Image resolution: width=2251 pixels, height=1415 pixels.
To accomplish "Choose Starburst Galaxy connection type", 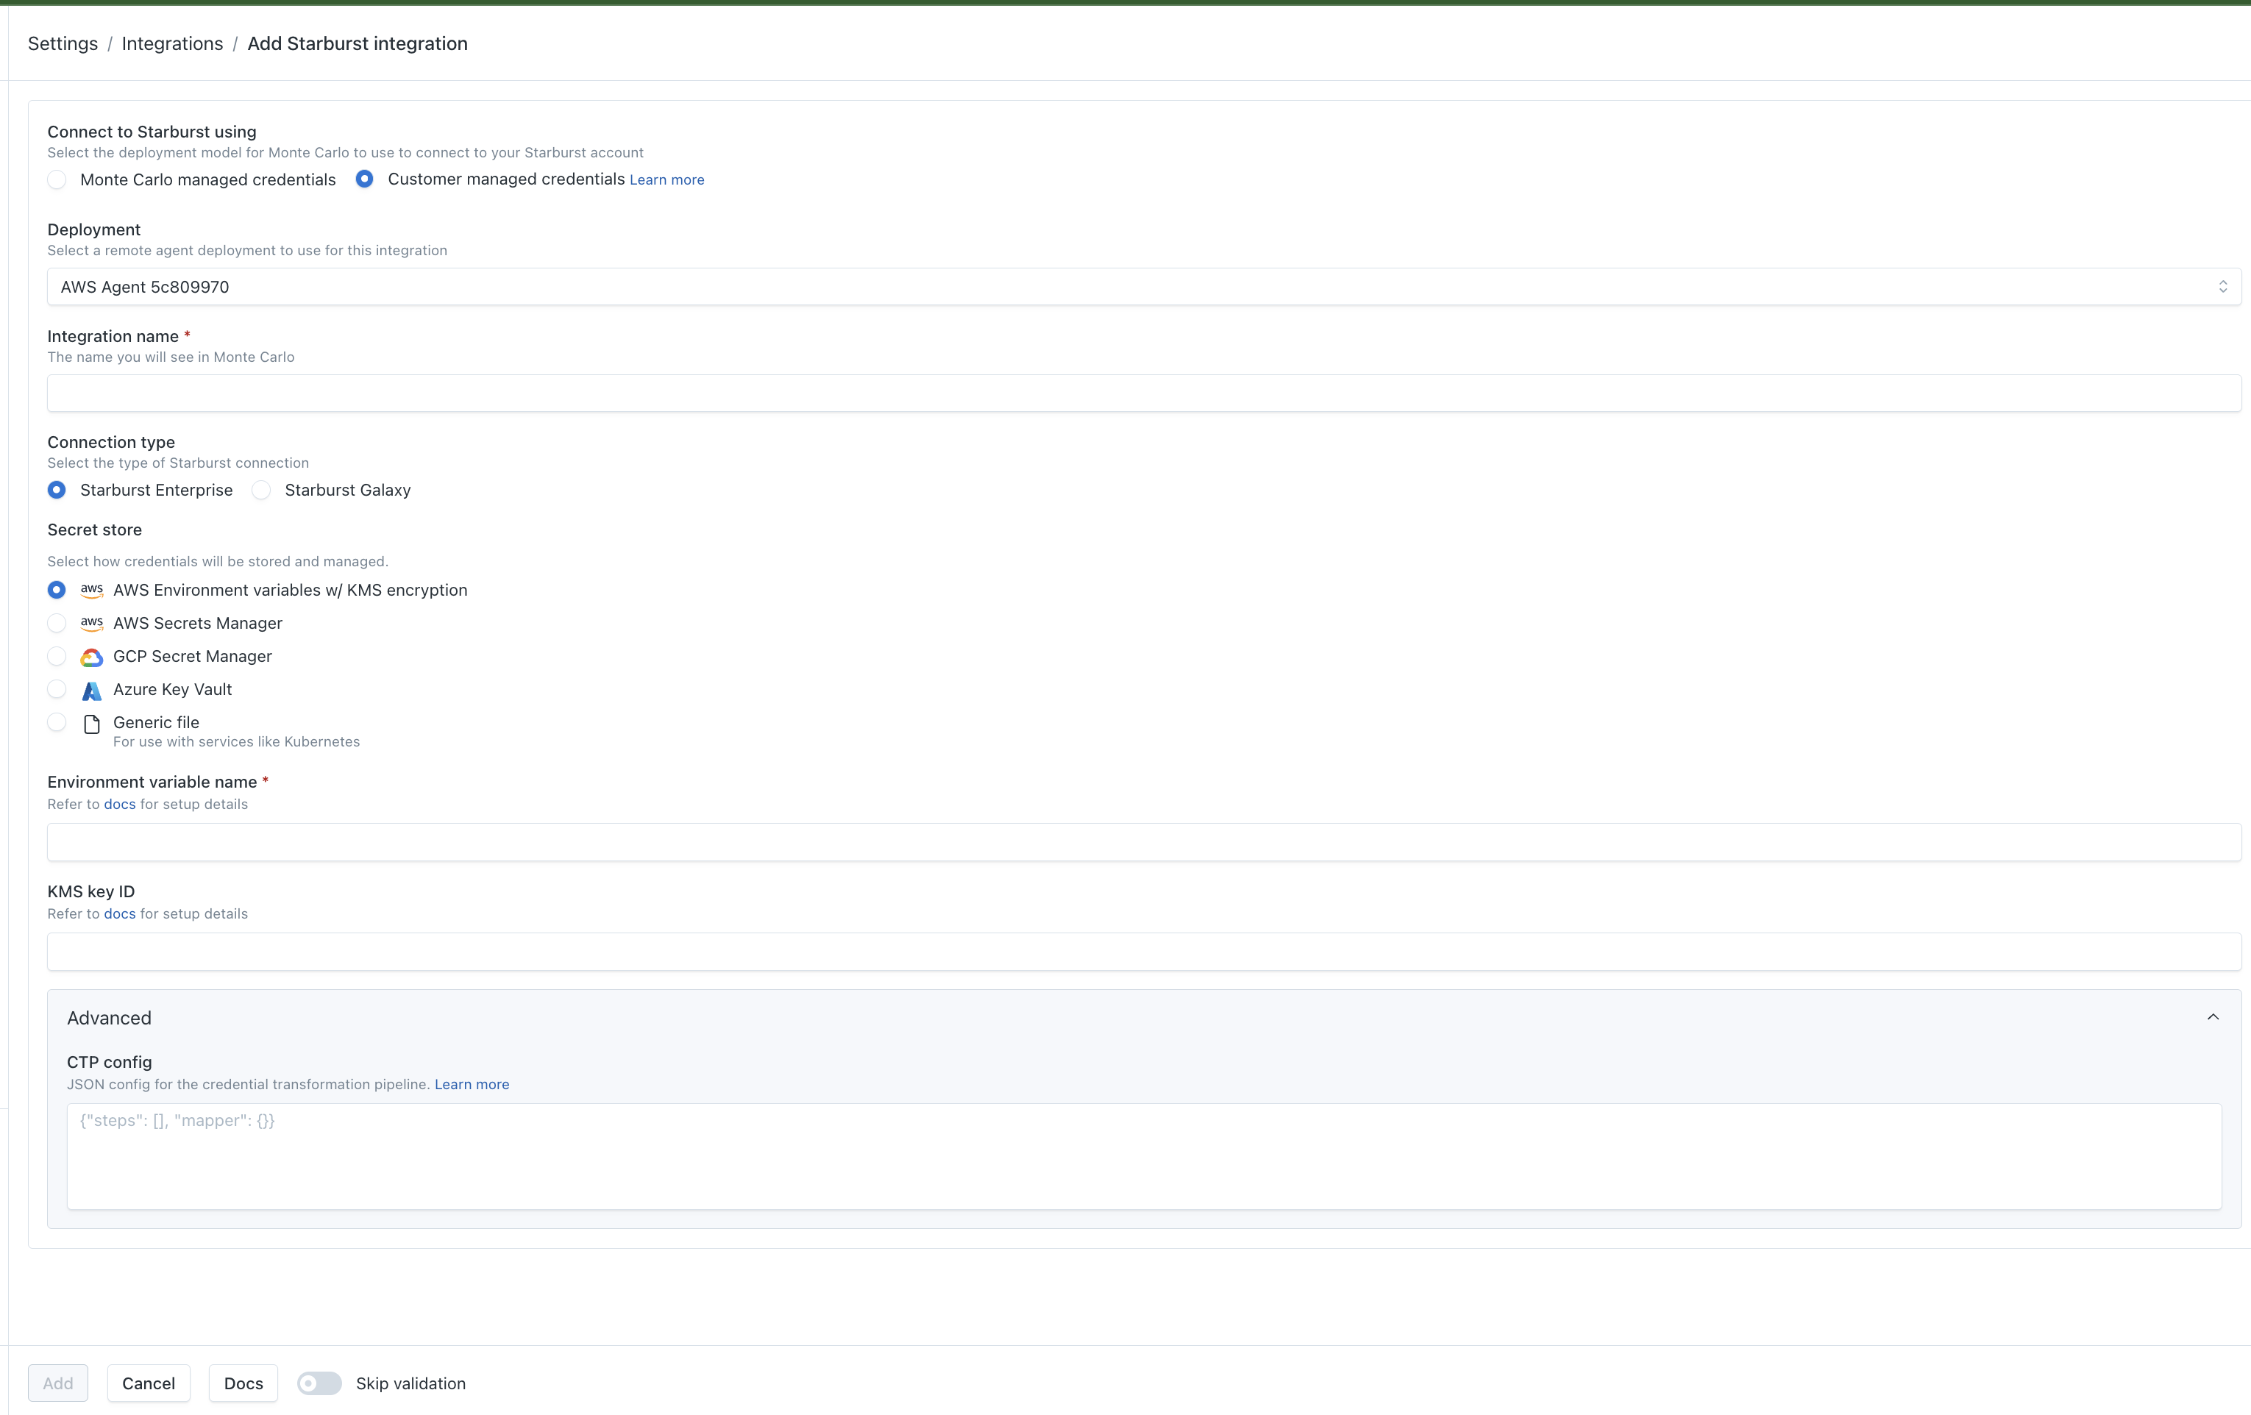I will point(262,491).
